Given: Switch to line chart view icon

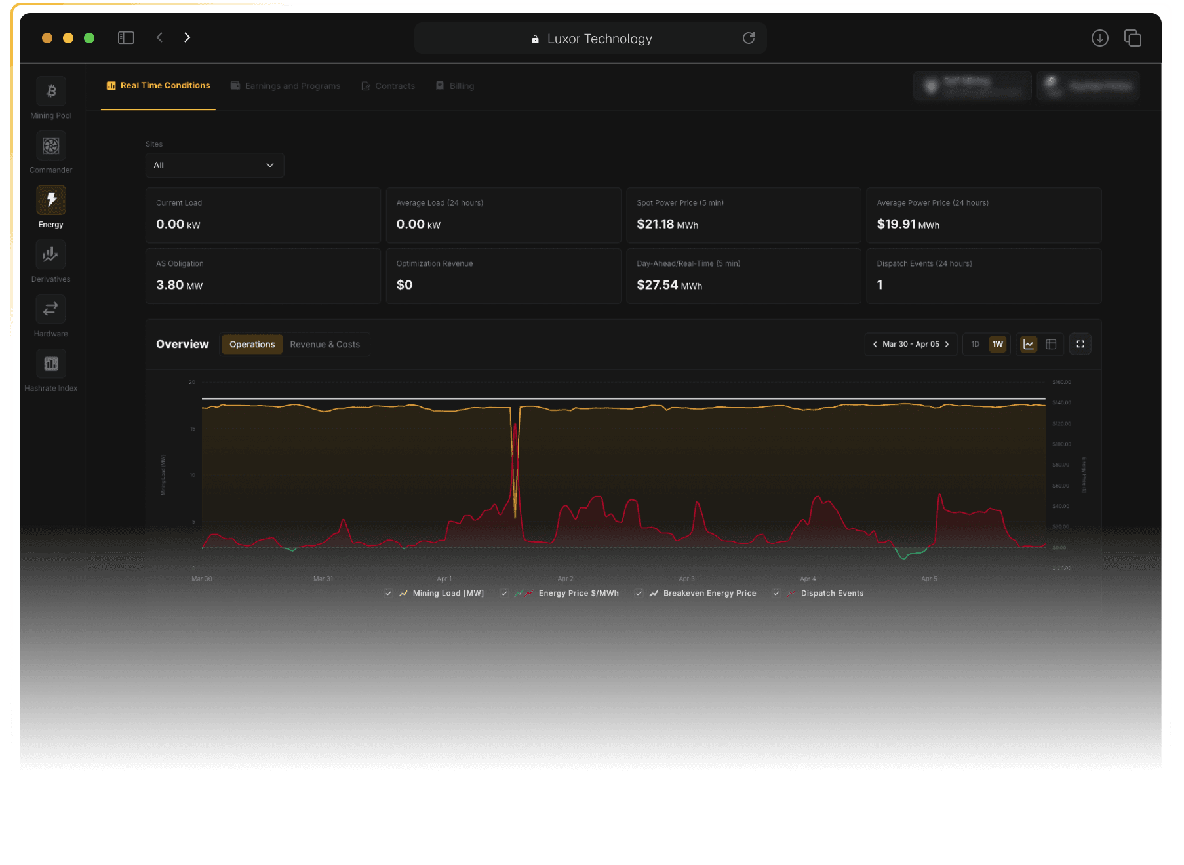Looking at the screenshot, I should click(x=1029, y=344).
